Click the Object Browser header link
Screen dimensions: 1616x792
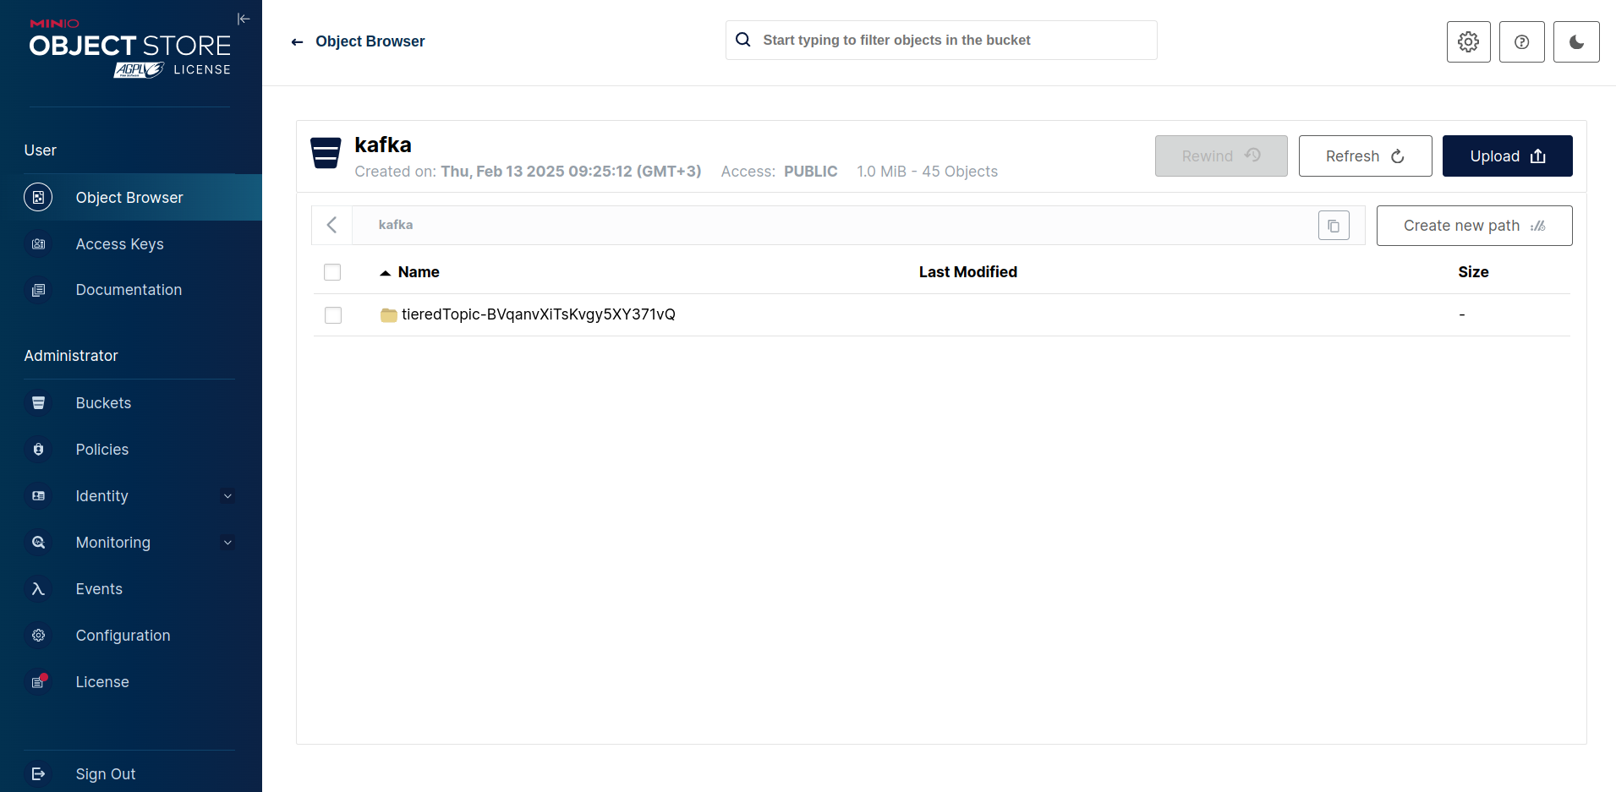click(x=370, y=41)
